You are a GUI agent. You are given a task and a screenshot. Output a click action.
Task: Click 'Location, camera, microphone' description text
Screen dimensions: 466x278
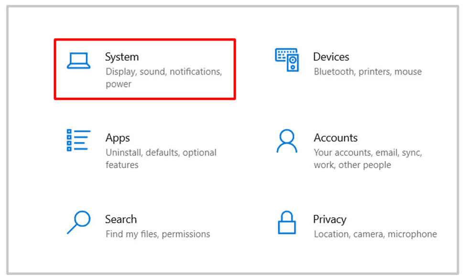pyautogui.click(x=375, y=234)
